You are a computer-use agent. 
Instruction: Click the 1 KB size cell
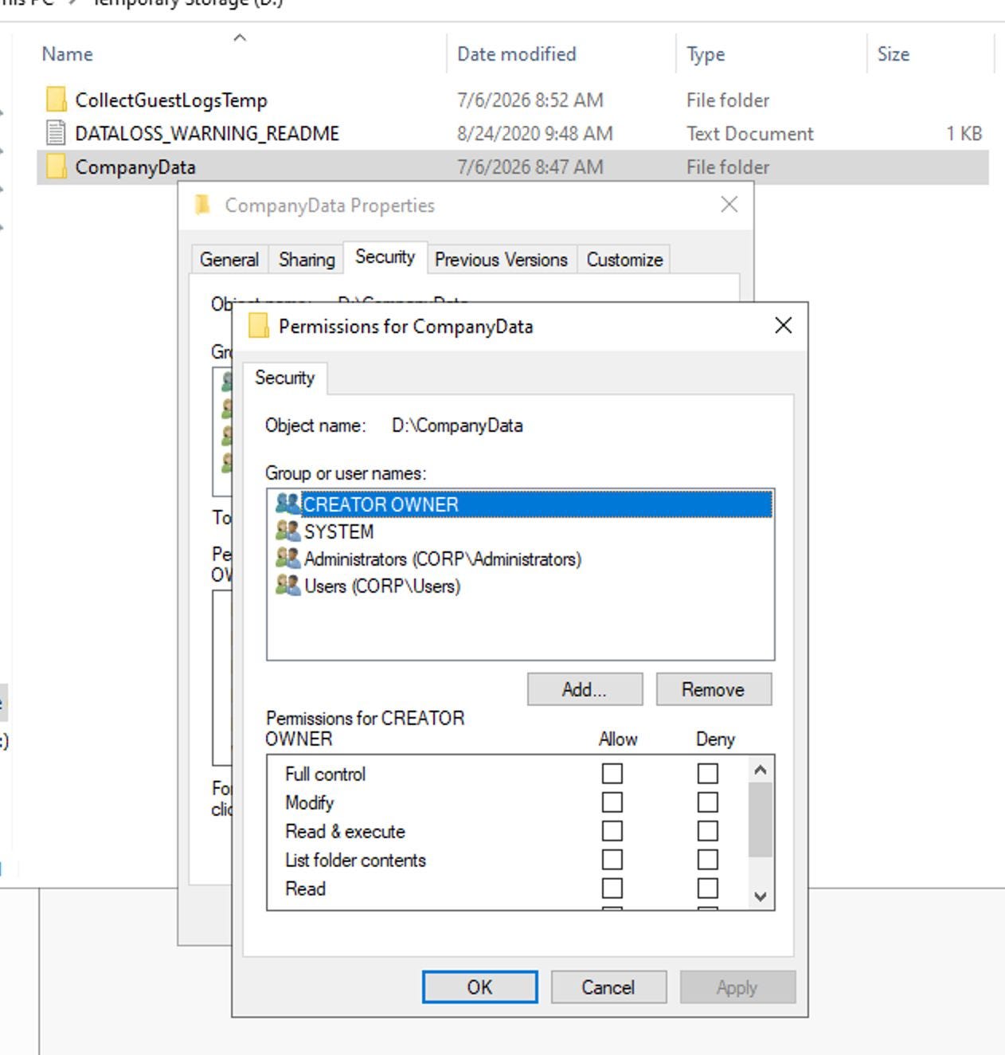pyautogui.click(x=964, y=134)
